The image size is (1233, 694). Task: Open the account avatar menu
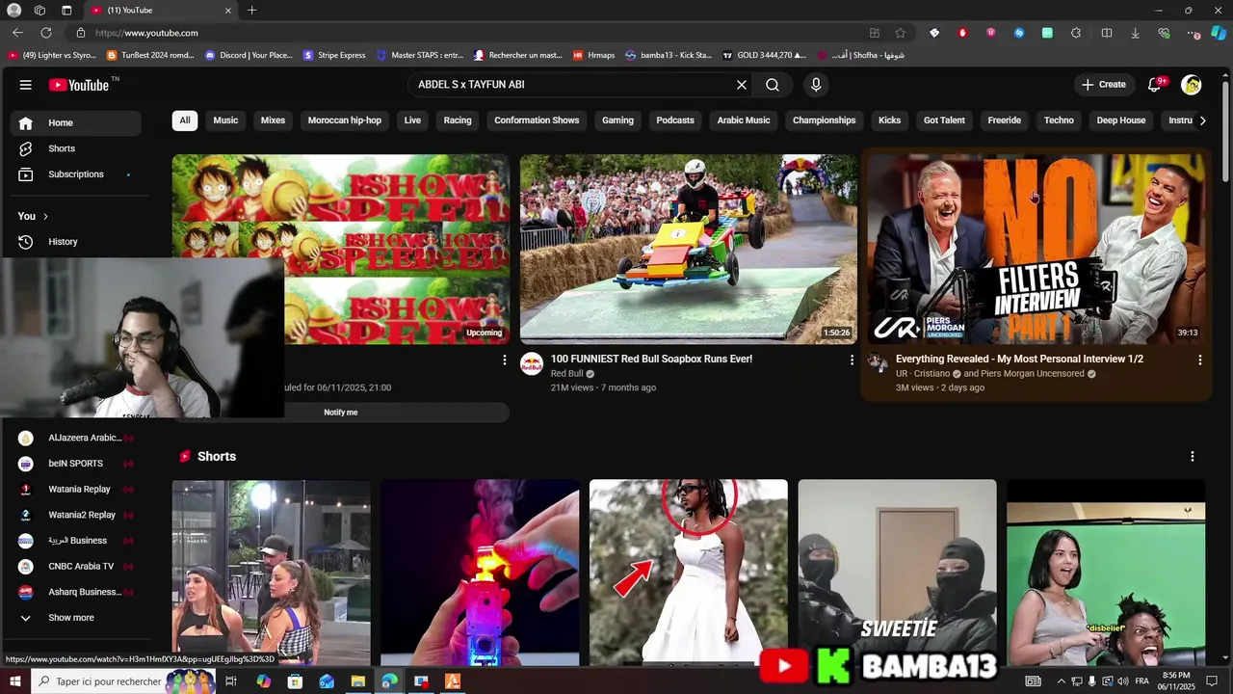(1192, 85)
